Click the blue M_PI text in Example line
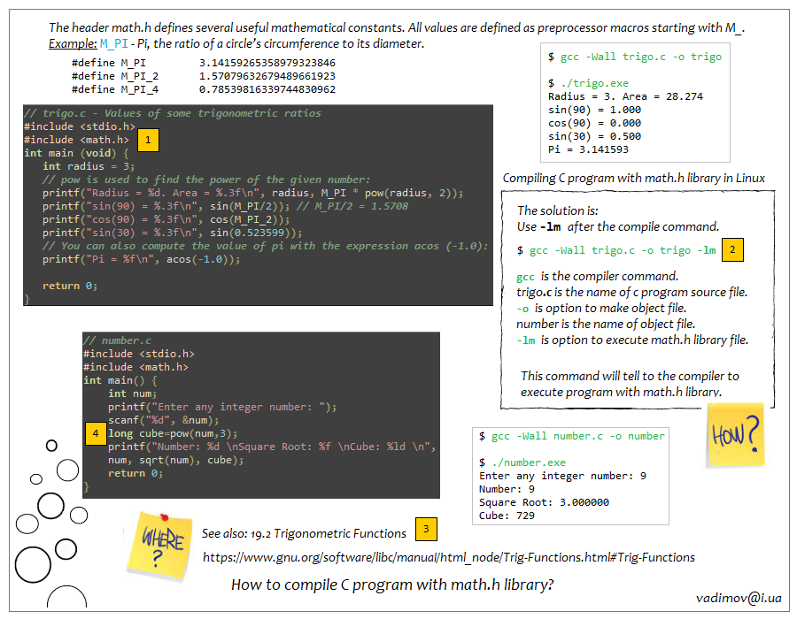 pyautogui.click(x=114, y=43)
